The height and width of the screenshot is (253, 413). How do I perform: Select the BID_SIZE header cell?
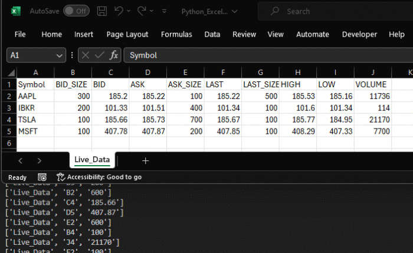coord(73,84)
